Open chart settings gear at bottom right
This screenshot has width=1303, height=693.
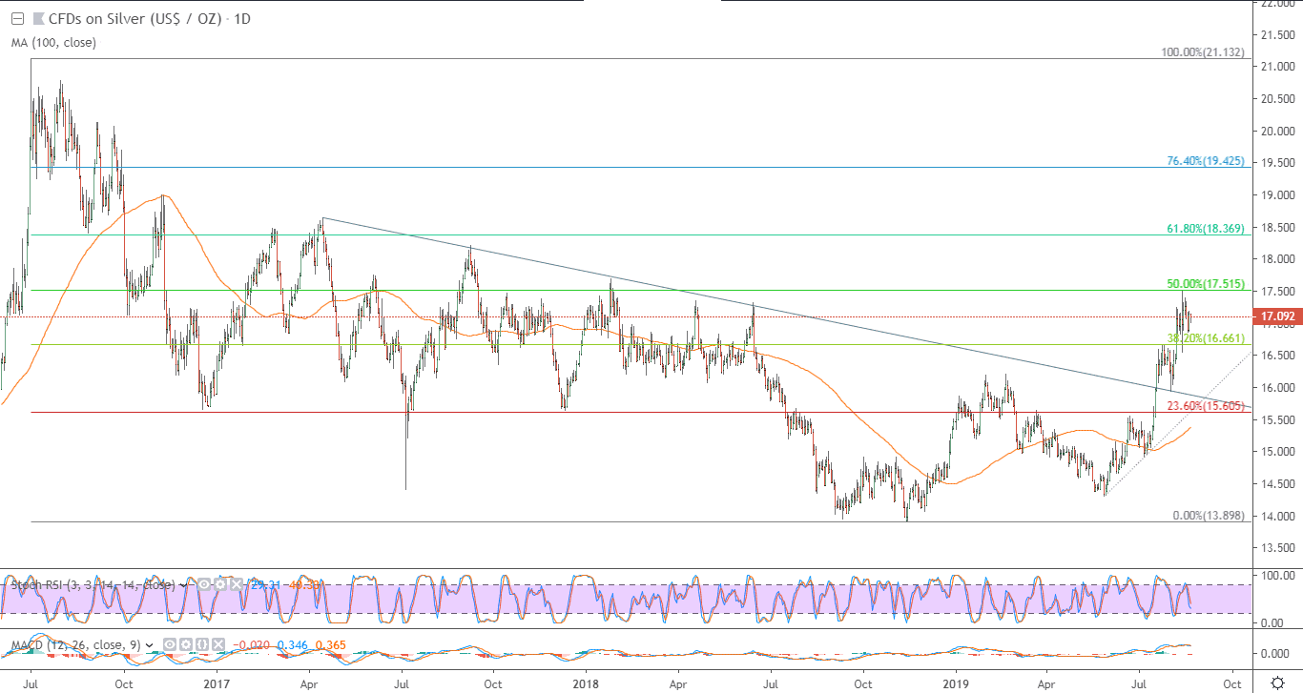[1277, 683]
